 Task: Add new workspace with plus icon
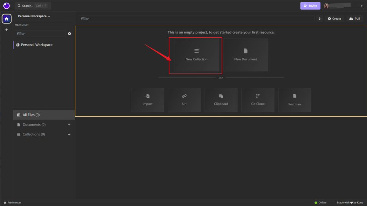click(7, 30)
